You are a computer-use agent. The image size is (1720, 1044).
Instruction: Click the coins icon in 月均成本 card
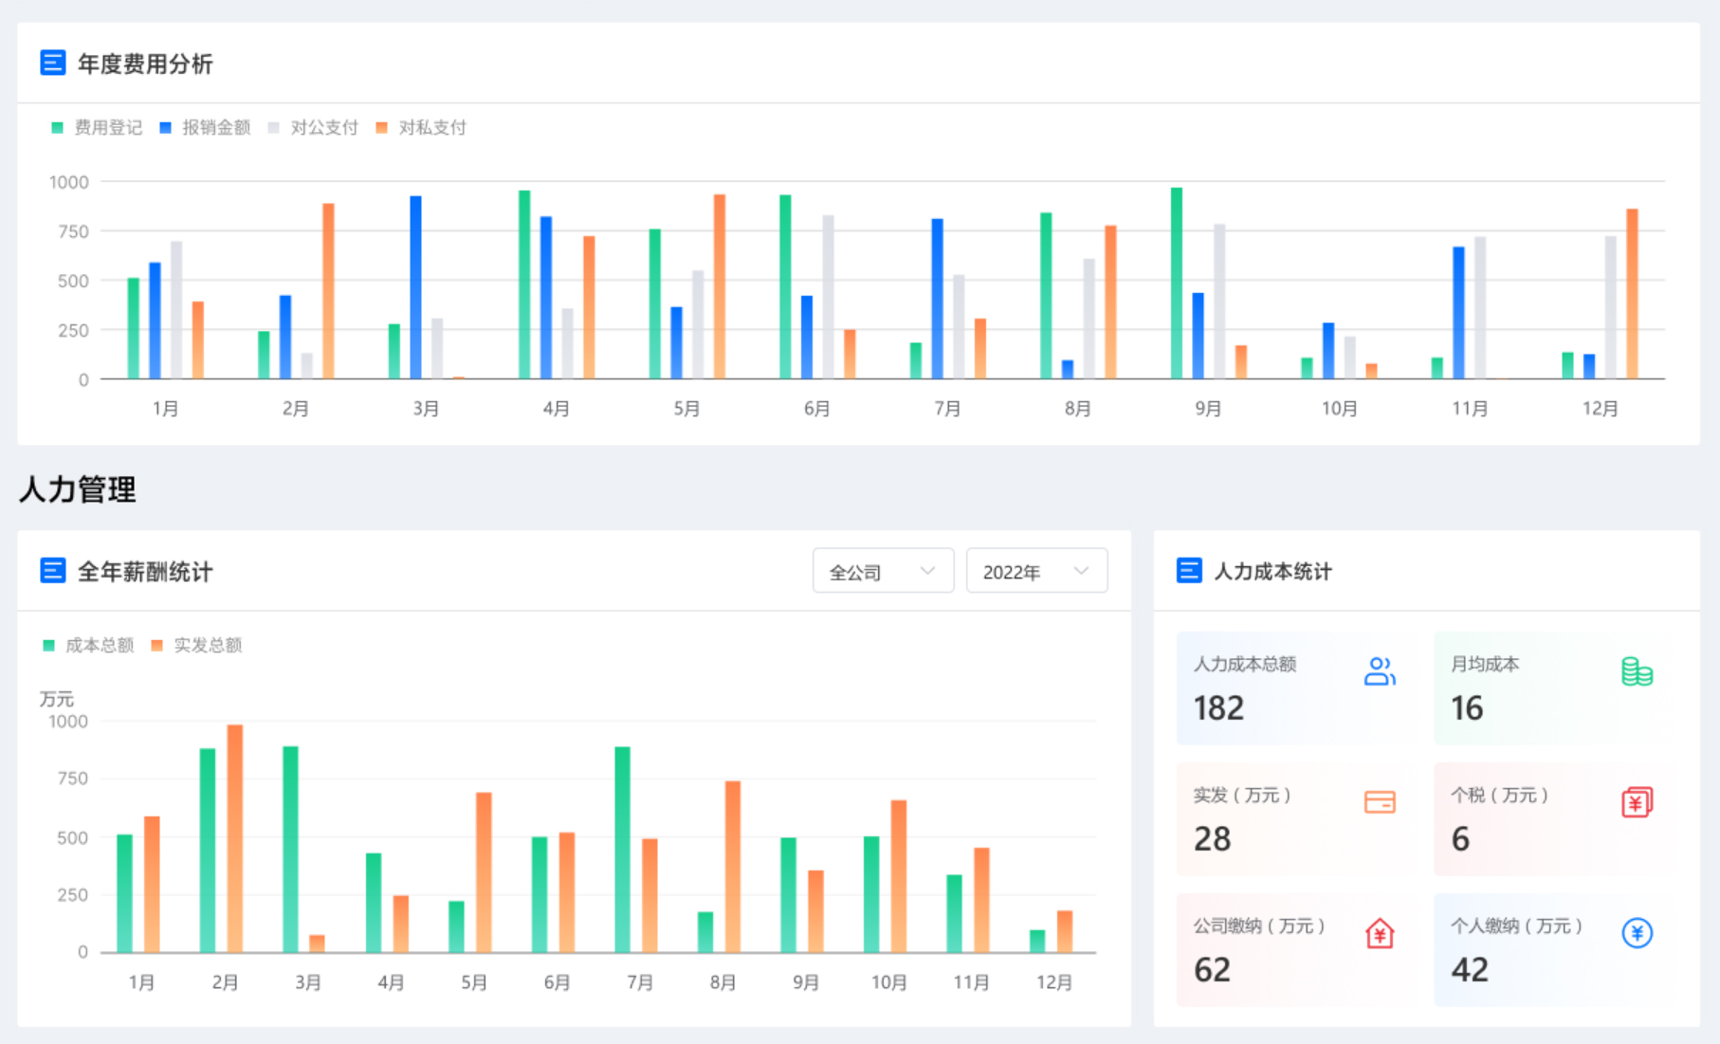tap(1637, 671)
